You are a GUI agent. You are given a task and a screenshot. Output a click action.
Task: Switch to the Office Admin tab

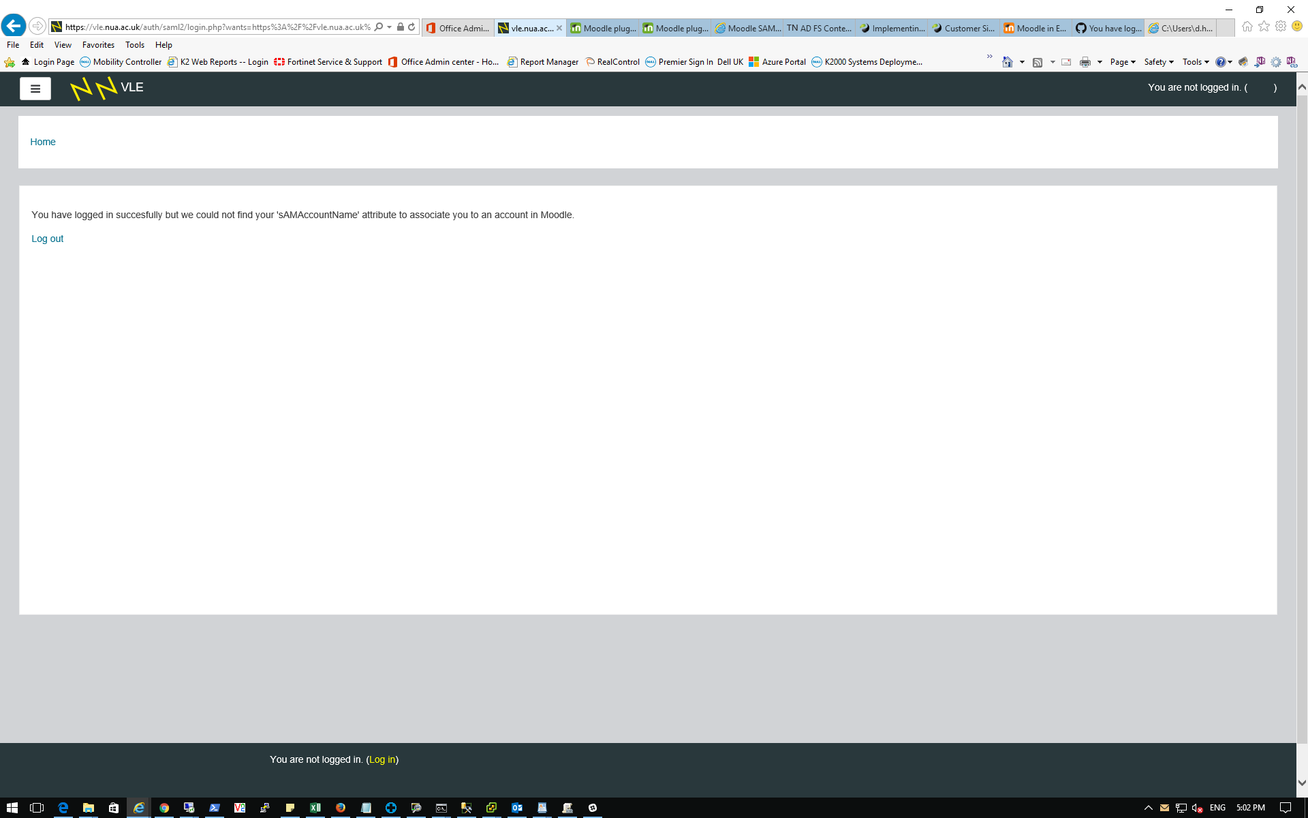coord(458,28)
